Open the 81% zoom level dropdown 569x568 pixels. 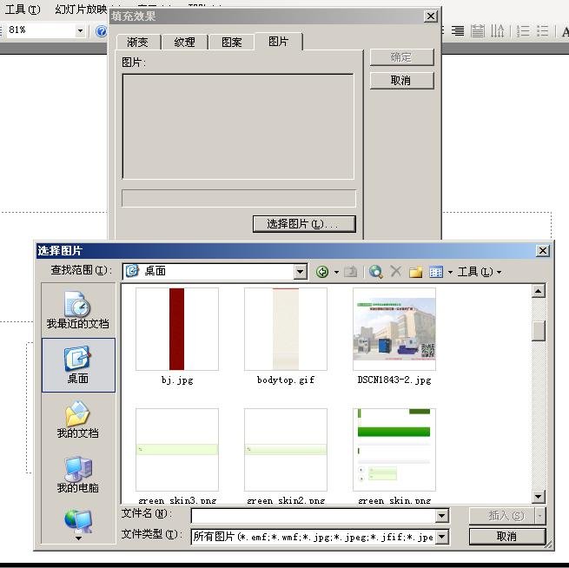point(80,31)
